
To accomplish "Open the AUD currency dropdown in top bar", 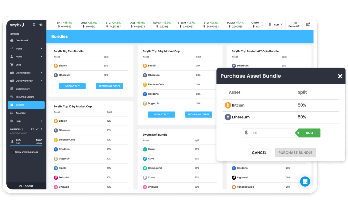I will pos(276,24).
